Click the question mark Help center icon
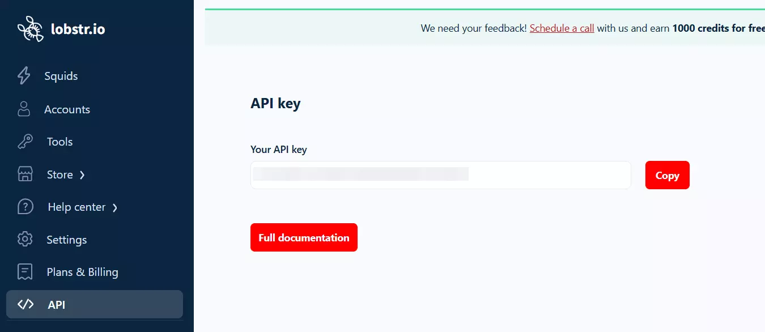The image size is (765, 332). [x=25, y=206]
